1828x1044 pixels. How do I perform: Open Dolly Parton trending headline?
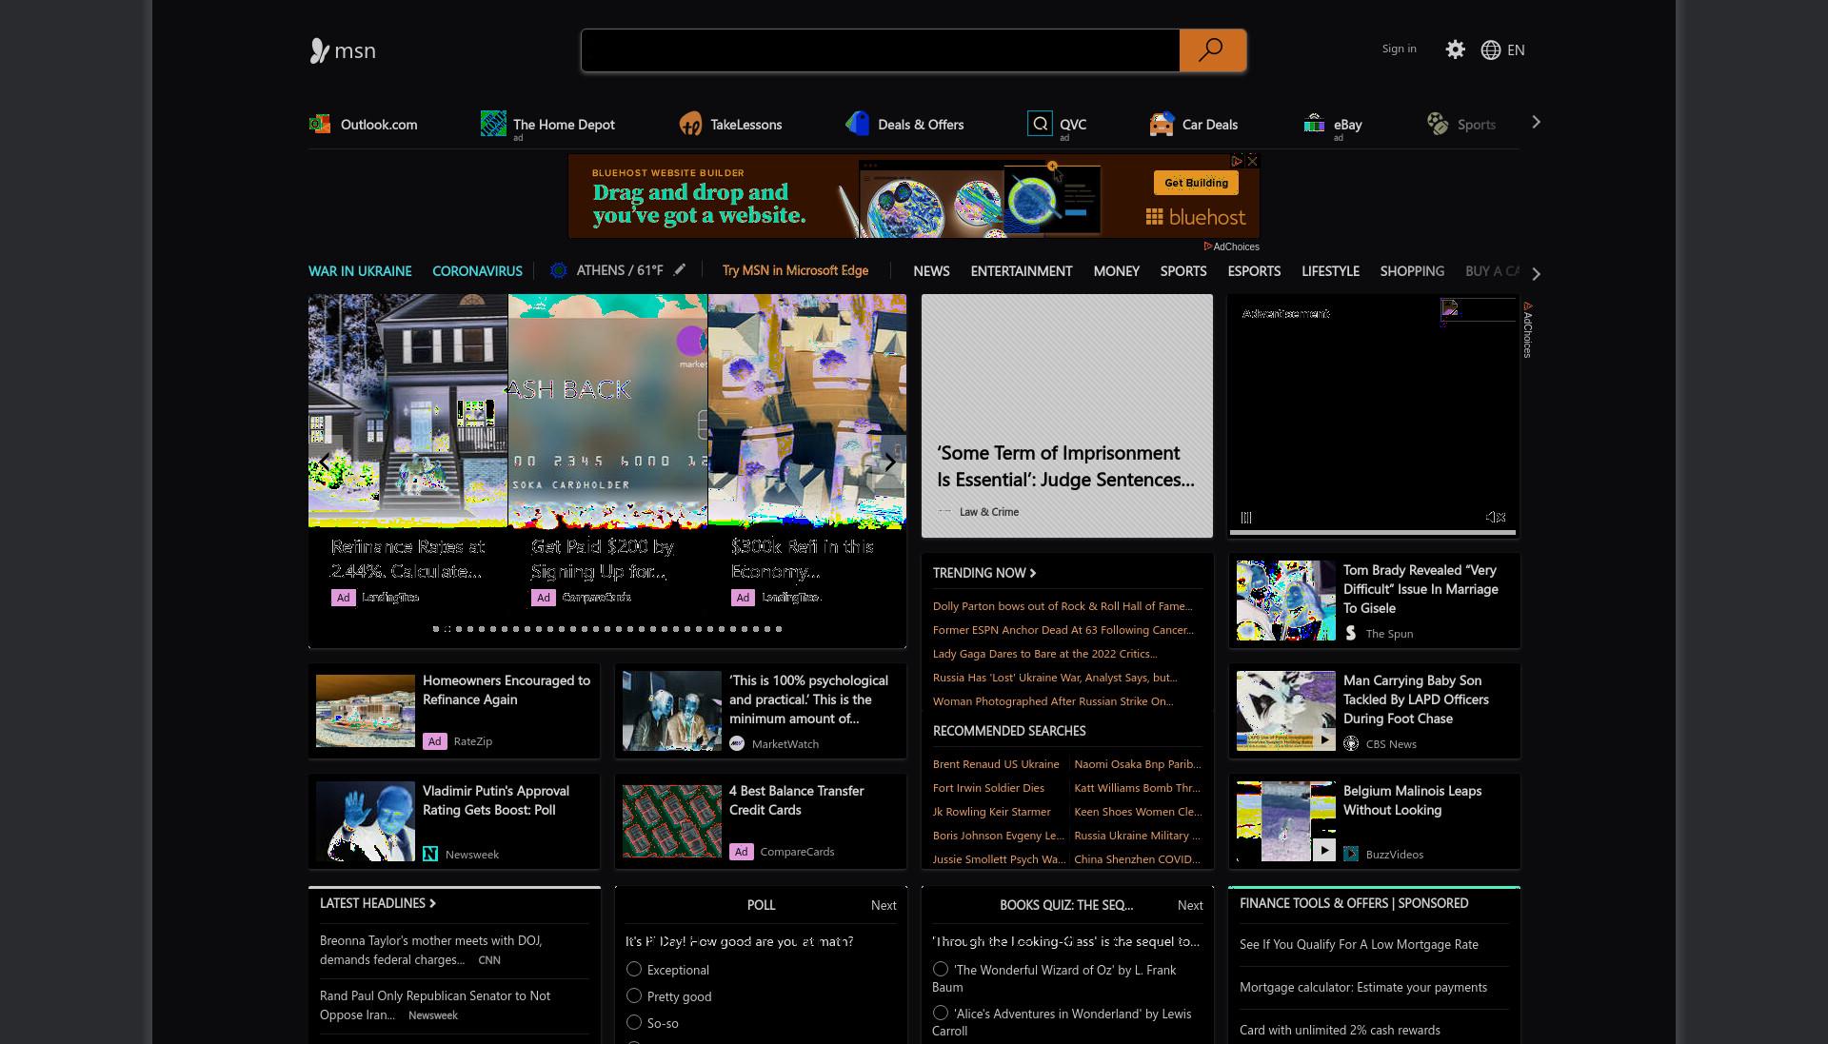(1063, 606)
